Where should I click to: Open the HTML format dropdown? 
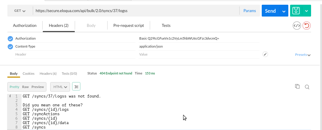60,87
